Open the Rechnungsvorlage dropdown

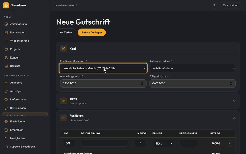pos(192,68)
